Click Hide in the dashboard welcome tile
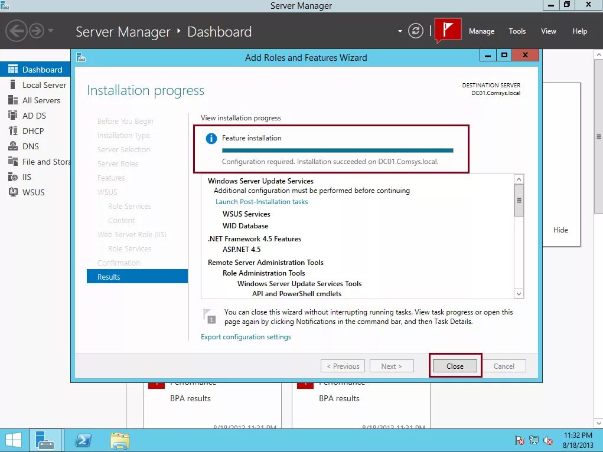 tap(560, 230)
